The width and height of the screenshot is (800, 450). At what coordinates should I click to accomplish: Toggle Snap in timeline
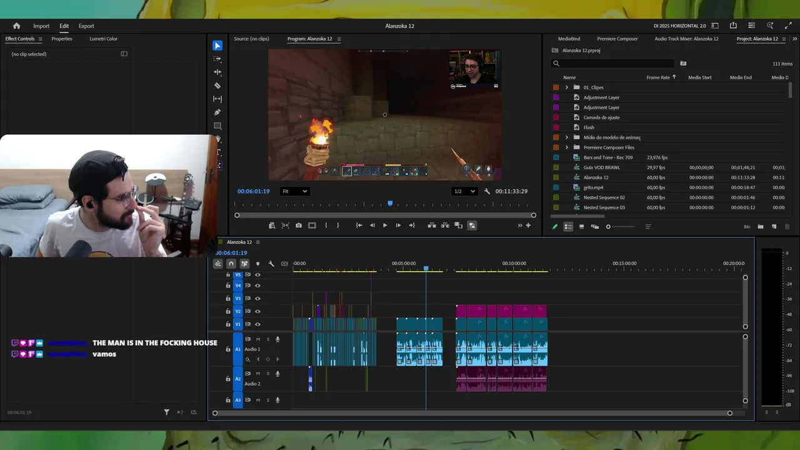[231, 264]
